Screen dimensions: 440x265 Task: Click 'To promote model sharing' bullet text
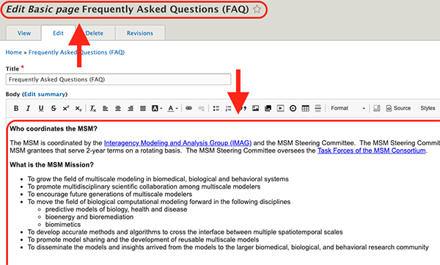point(143,240)
